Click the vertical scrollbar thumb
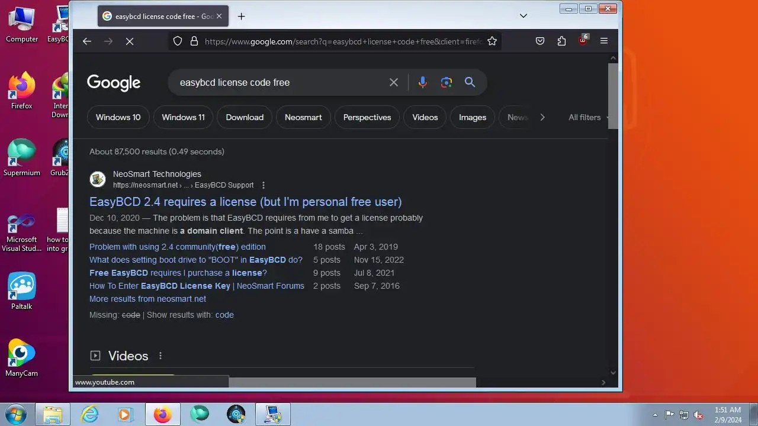This screenshot has width=758, height=426. coord(613,95)
